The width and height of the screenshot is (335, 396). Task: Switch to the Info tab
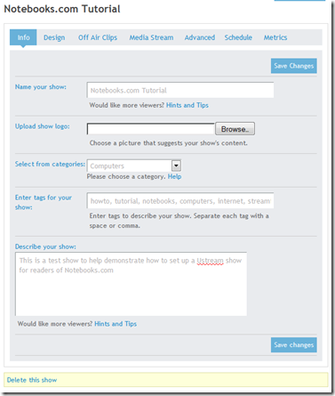pos(23,37)
